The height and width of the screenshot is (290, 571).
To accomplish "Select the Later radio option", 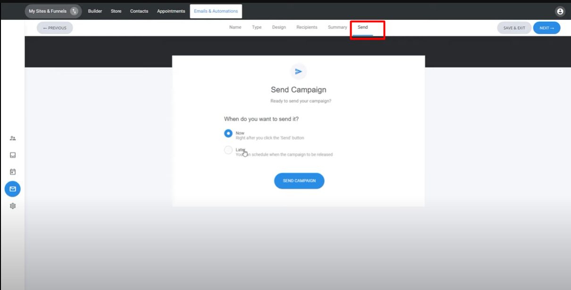I will pos(228,150).
